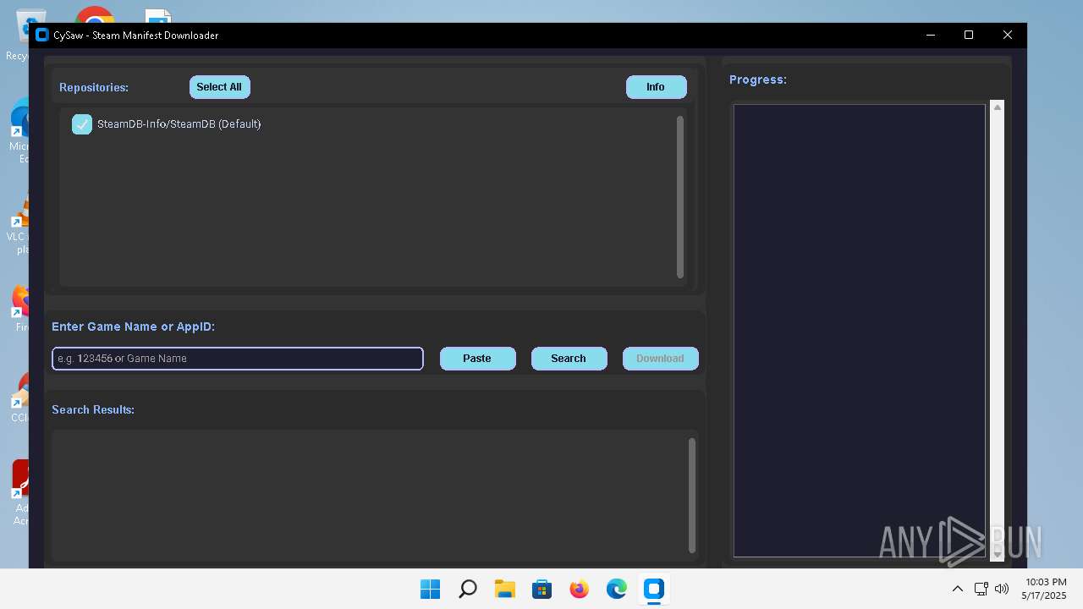The image size is (1083, 609).
Task: Open File Explorer from taskbar
Action: (505, 590)
